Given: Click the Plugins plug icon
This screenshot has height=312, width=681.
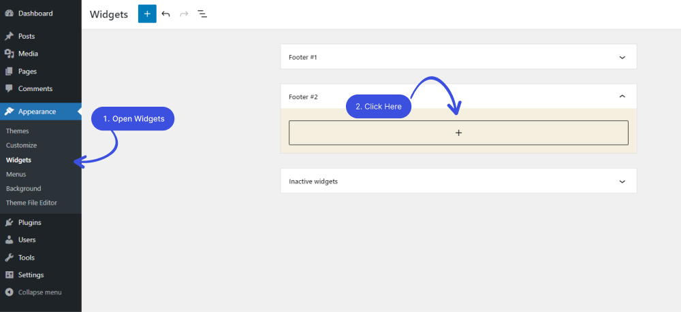Looking at the screenshot, I should coord(9,223).
